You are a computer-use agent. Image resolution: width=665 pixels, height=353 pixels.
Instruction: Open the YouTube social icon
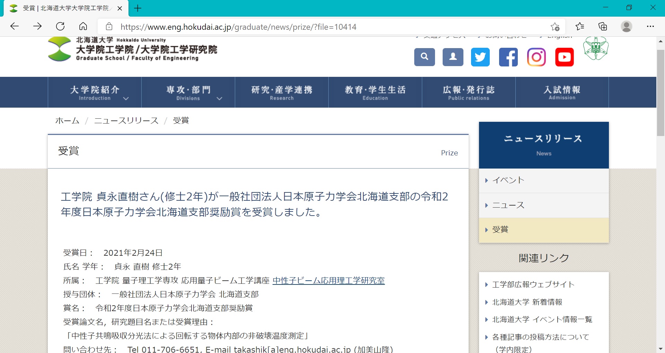[565, 57]
